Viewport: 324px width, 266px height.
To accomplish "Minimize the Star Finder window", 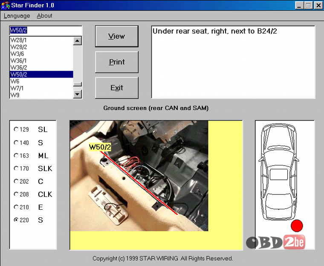I will 299,5.
